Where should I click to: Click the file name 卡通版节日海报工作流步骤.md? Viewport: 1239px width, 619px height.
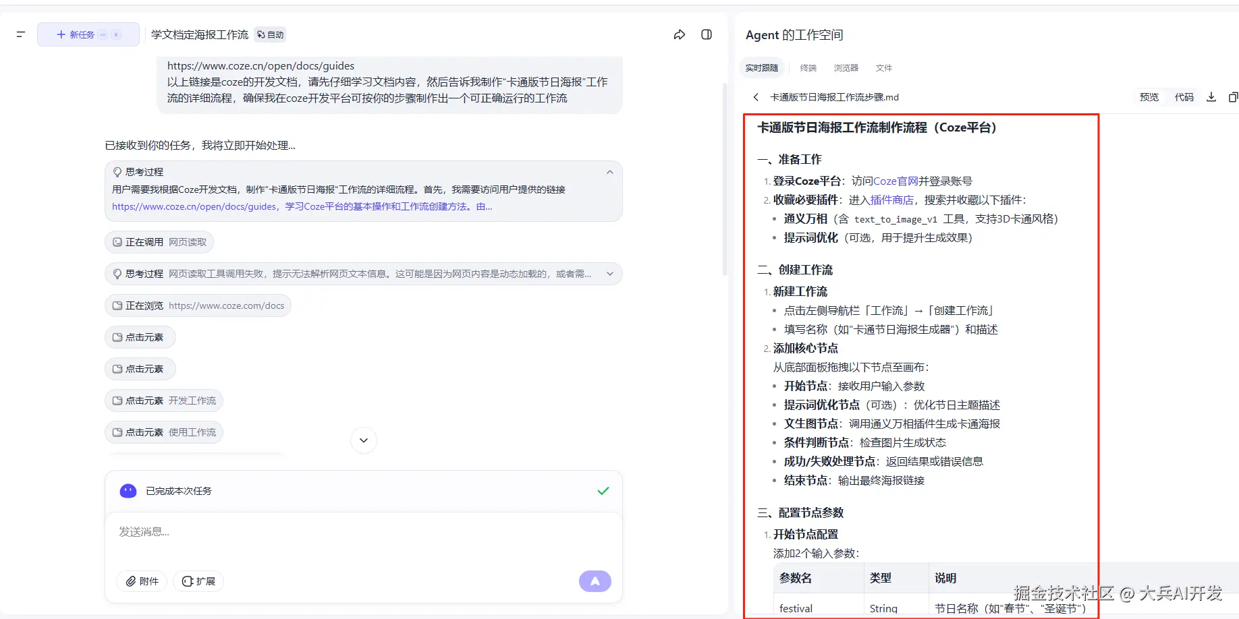(x=835, y=97)
